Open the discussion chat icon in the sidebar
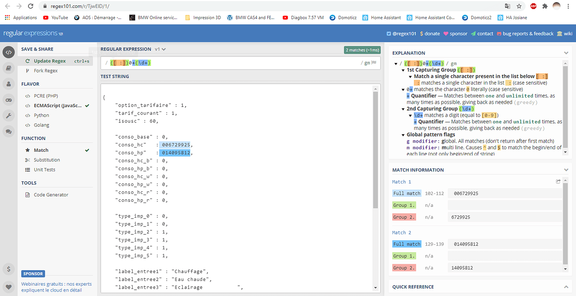 click(x=9, y=131)
